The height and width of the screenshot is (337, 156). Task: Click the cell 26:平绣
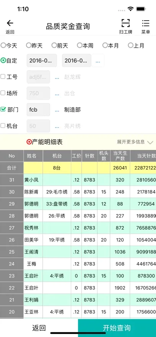tap(57, 216)
